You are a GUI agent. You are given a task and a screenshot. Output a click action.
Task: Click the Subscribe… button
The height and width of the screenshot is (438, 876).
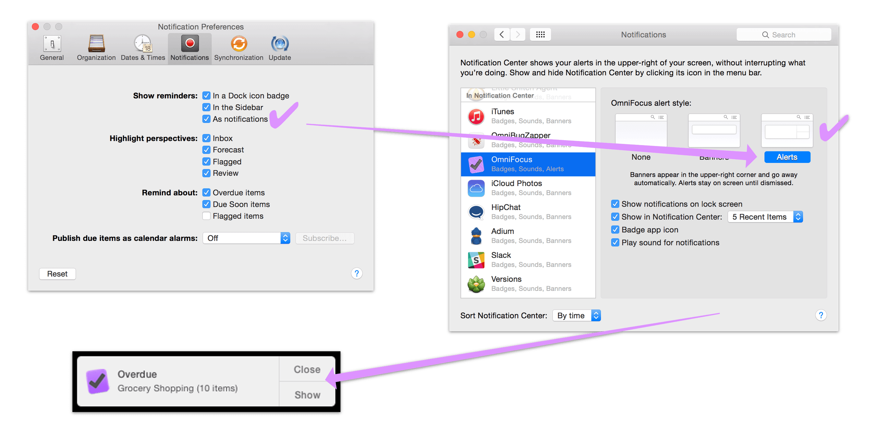(x=325, y=238)
